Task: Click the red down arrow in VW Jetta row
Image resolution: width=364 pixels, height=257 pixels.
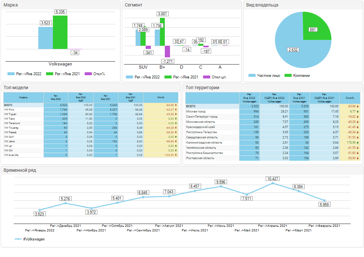Action: click(176, 141)
